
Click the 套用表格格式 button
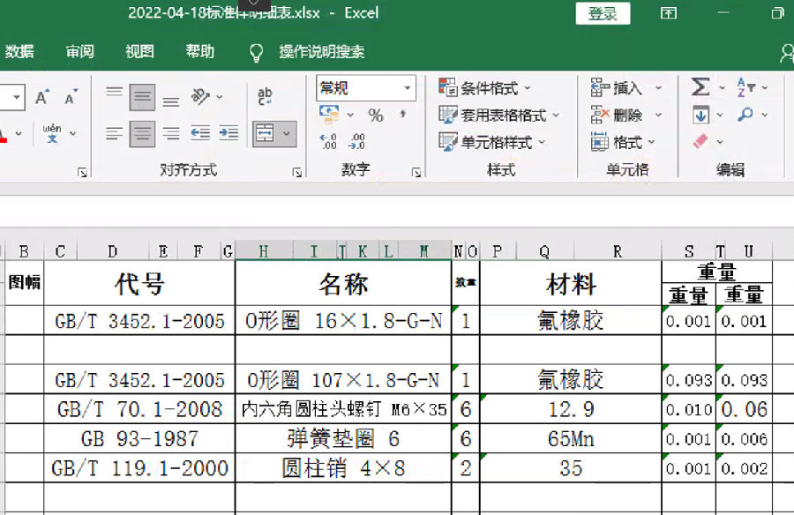coord(492,116)
